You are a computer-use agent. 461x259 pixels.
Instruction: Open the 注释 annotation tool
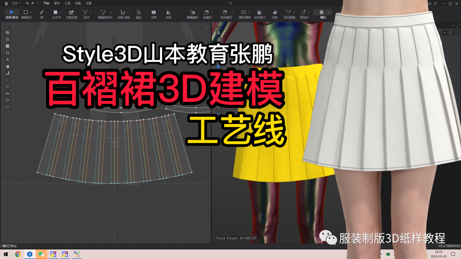[x=154, y=14]
